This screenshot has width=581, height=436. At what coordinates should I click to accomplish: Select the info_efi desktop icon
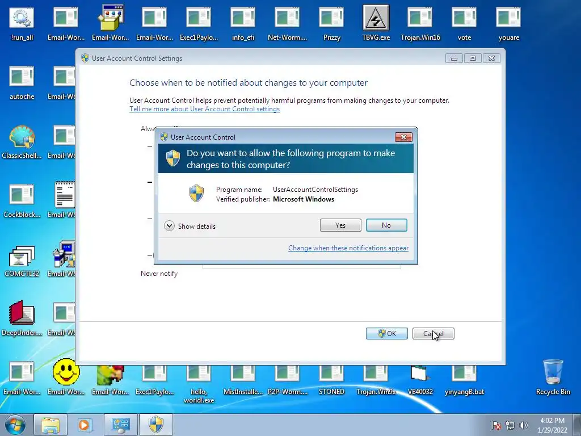click(x=243, y=23)
